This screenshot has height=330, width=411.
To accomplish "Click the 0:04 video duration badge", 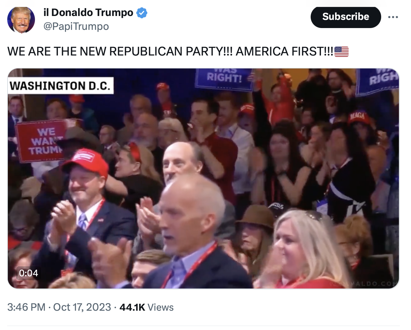I will 29,273.
